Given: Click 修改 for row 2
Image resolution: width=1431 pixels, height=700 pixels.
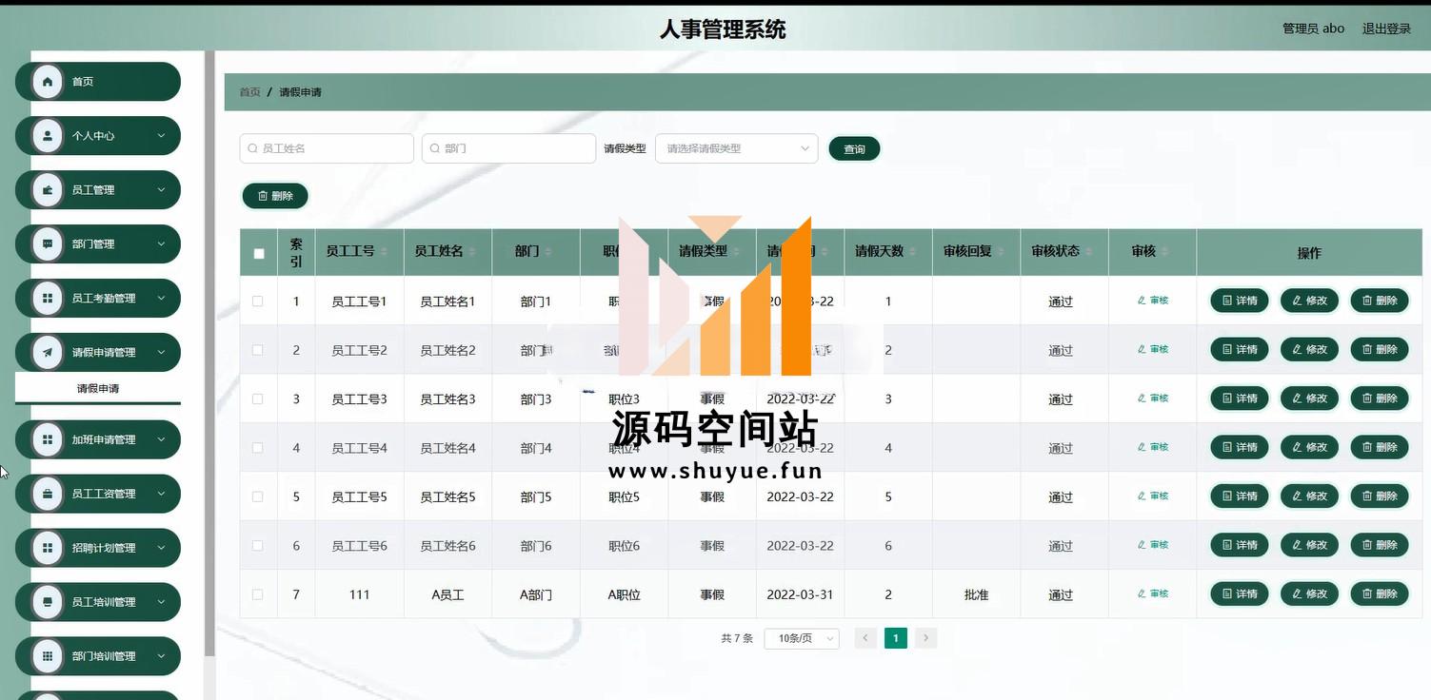Looking at the screenshot, I should [1310, 349].
